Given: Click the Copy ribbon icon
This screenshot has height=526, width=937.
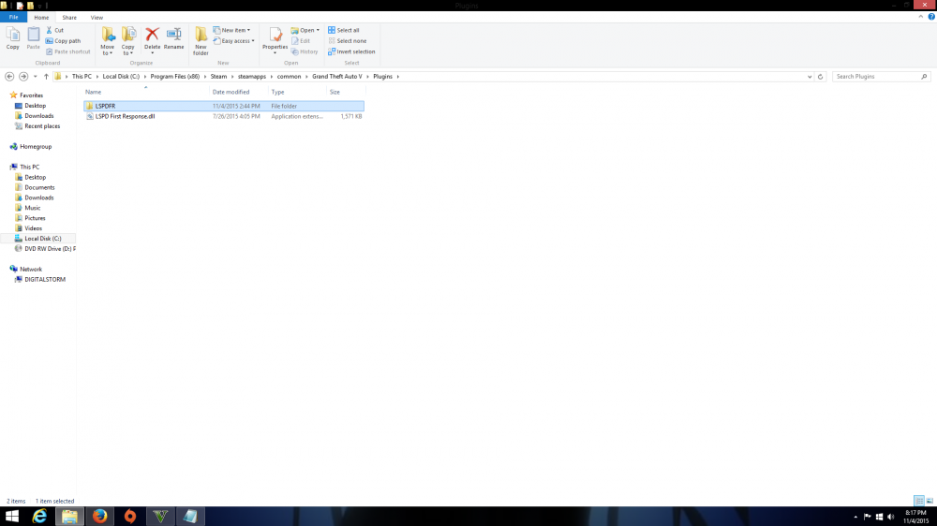Looking at the screenshot, I should [x=12, y=38].
